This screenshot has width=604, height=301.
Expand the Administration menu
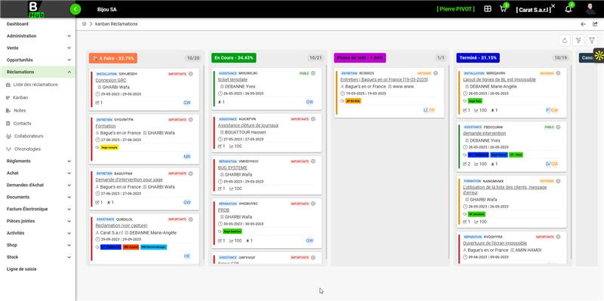[38, 35]
